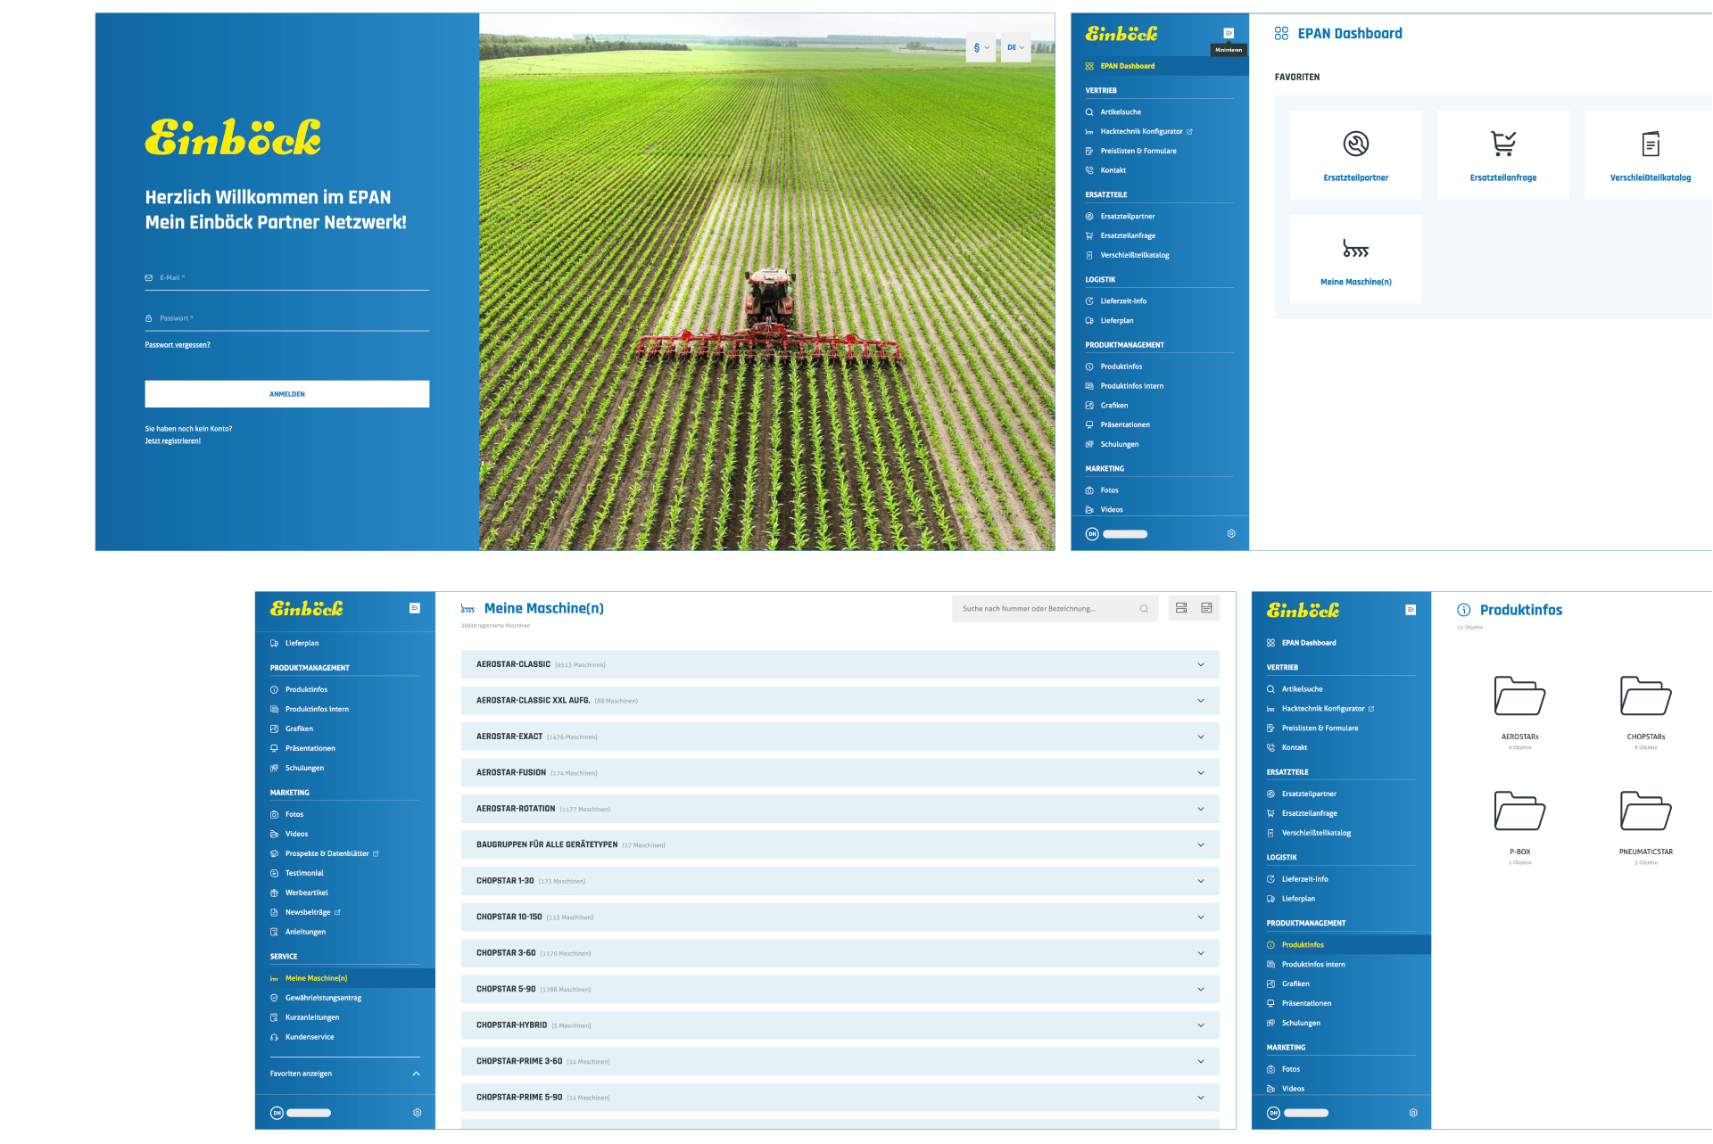Open the settings gear in the EPAN Dashboard sidebar

pos(1231,534)
